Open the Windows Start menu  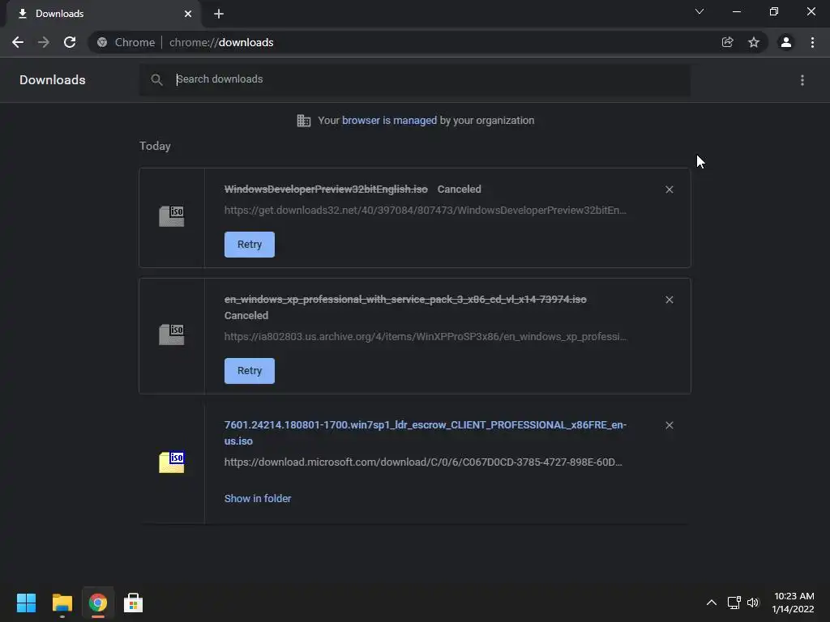coord(26,603)
